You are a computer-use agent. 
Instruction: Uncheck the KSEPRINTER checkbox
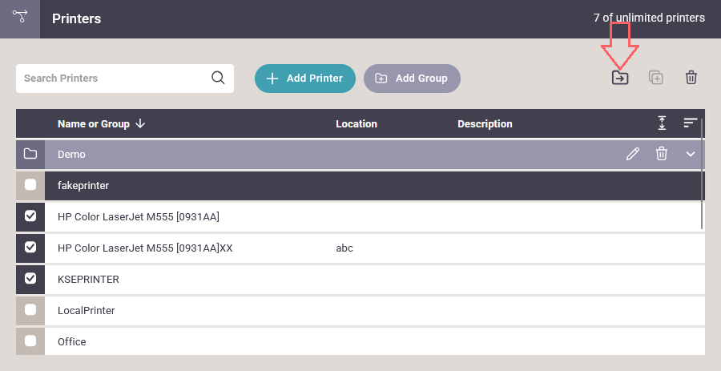pyautogui.click(x=30, y=279)
